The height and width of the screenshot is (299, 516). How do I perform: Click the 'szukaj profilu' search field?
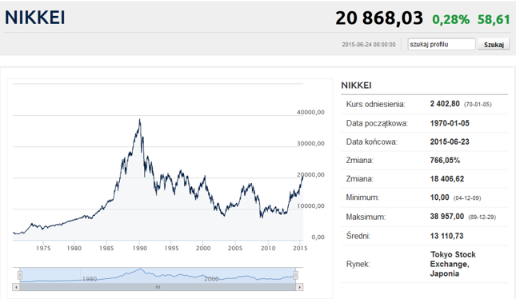[442, 45]
